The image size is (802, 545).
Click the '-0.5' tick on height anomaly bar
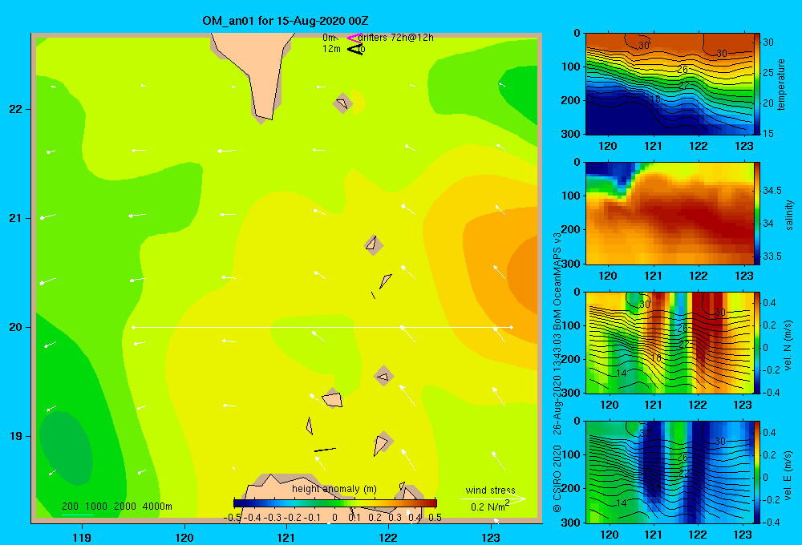coord(233,518)
